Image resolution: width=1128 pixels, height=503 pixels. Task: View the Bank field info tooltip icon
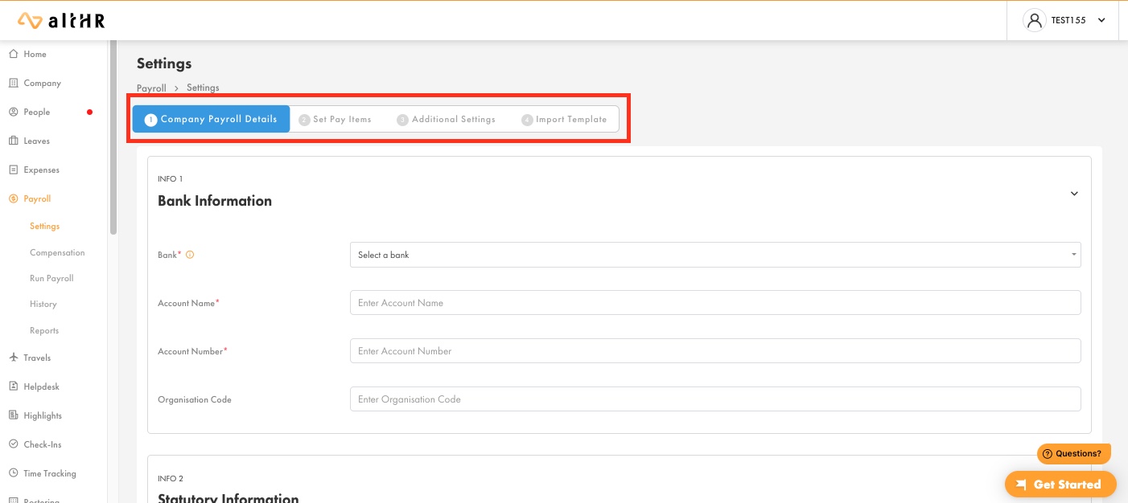click(190, 254)
